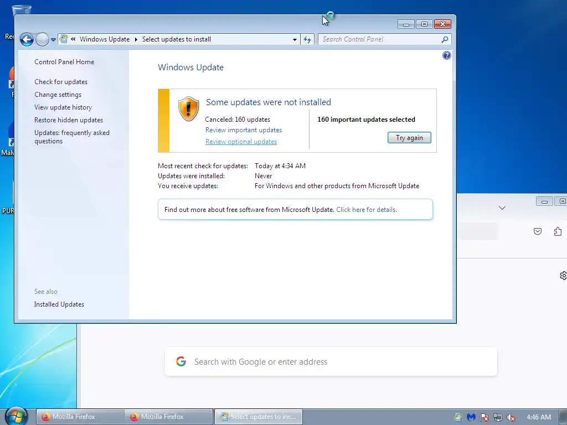This screenshot has height=425, width=567.
Task: Click the search magnifier icon
Action: point(445,39)
